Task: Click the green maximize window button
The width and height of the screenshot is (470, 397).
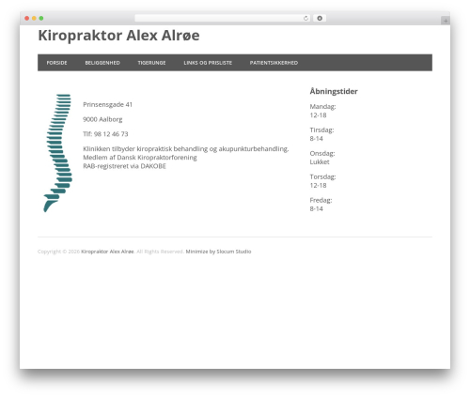Action: click(x=41, y=19)
